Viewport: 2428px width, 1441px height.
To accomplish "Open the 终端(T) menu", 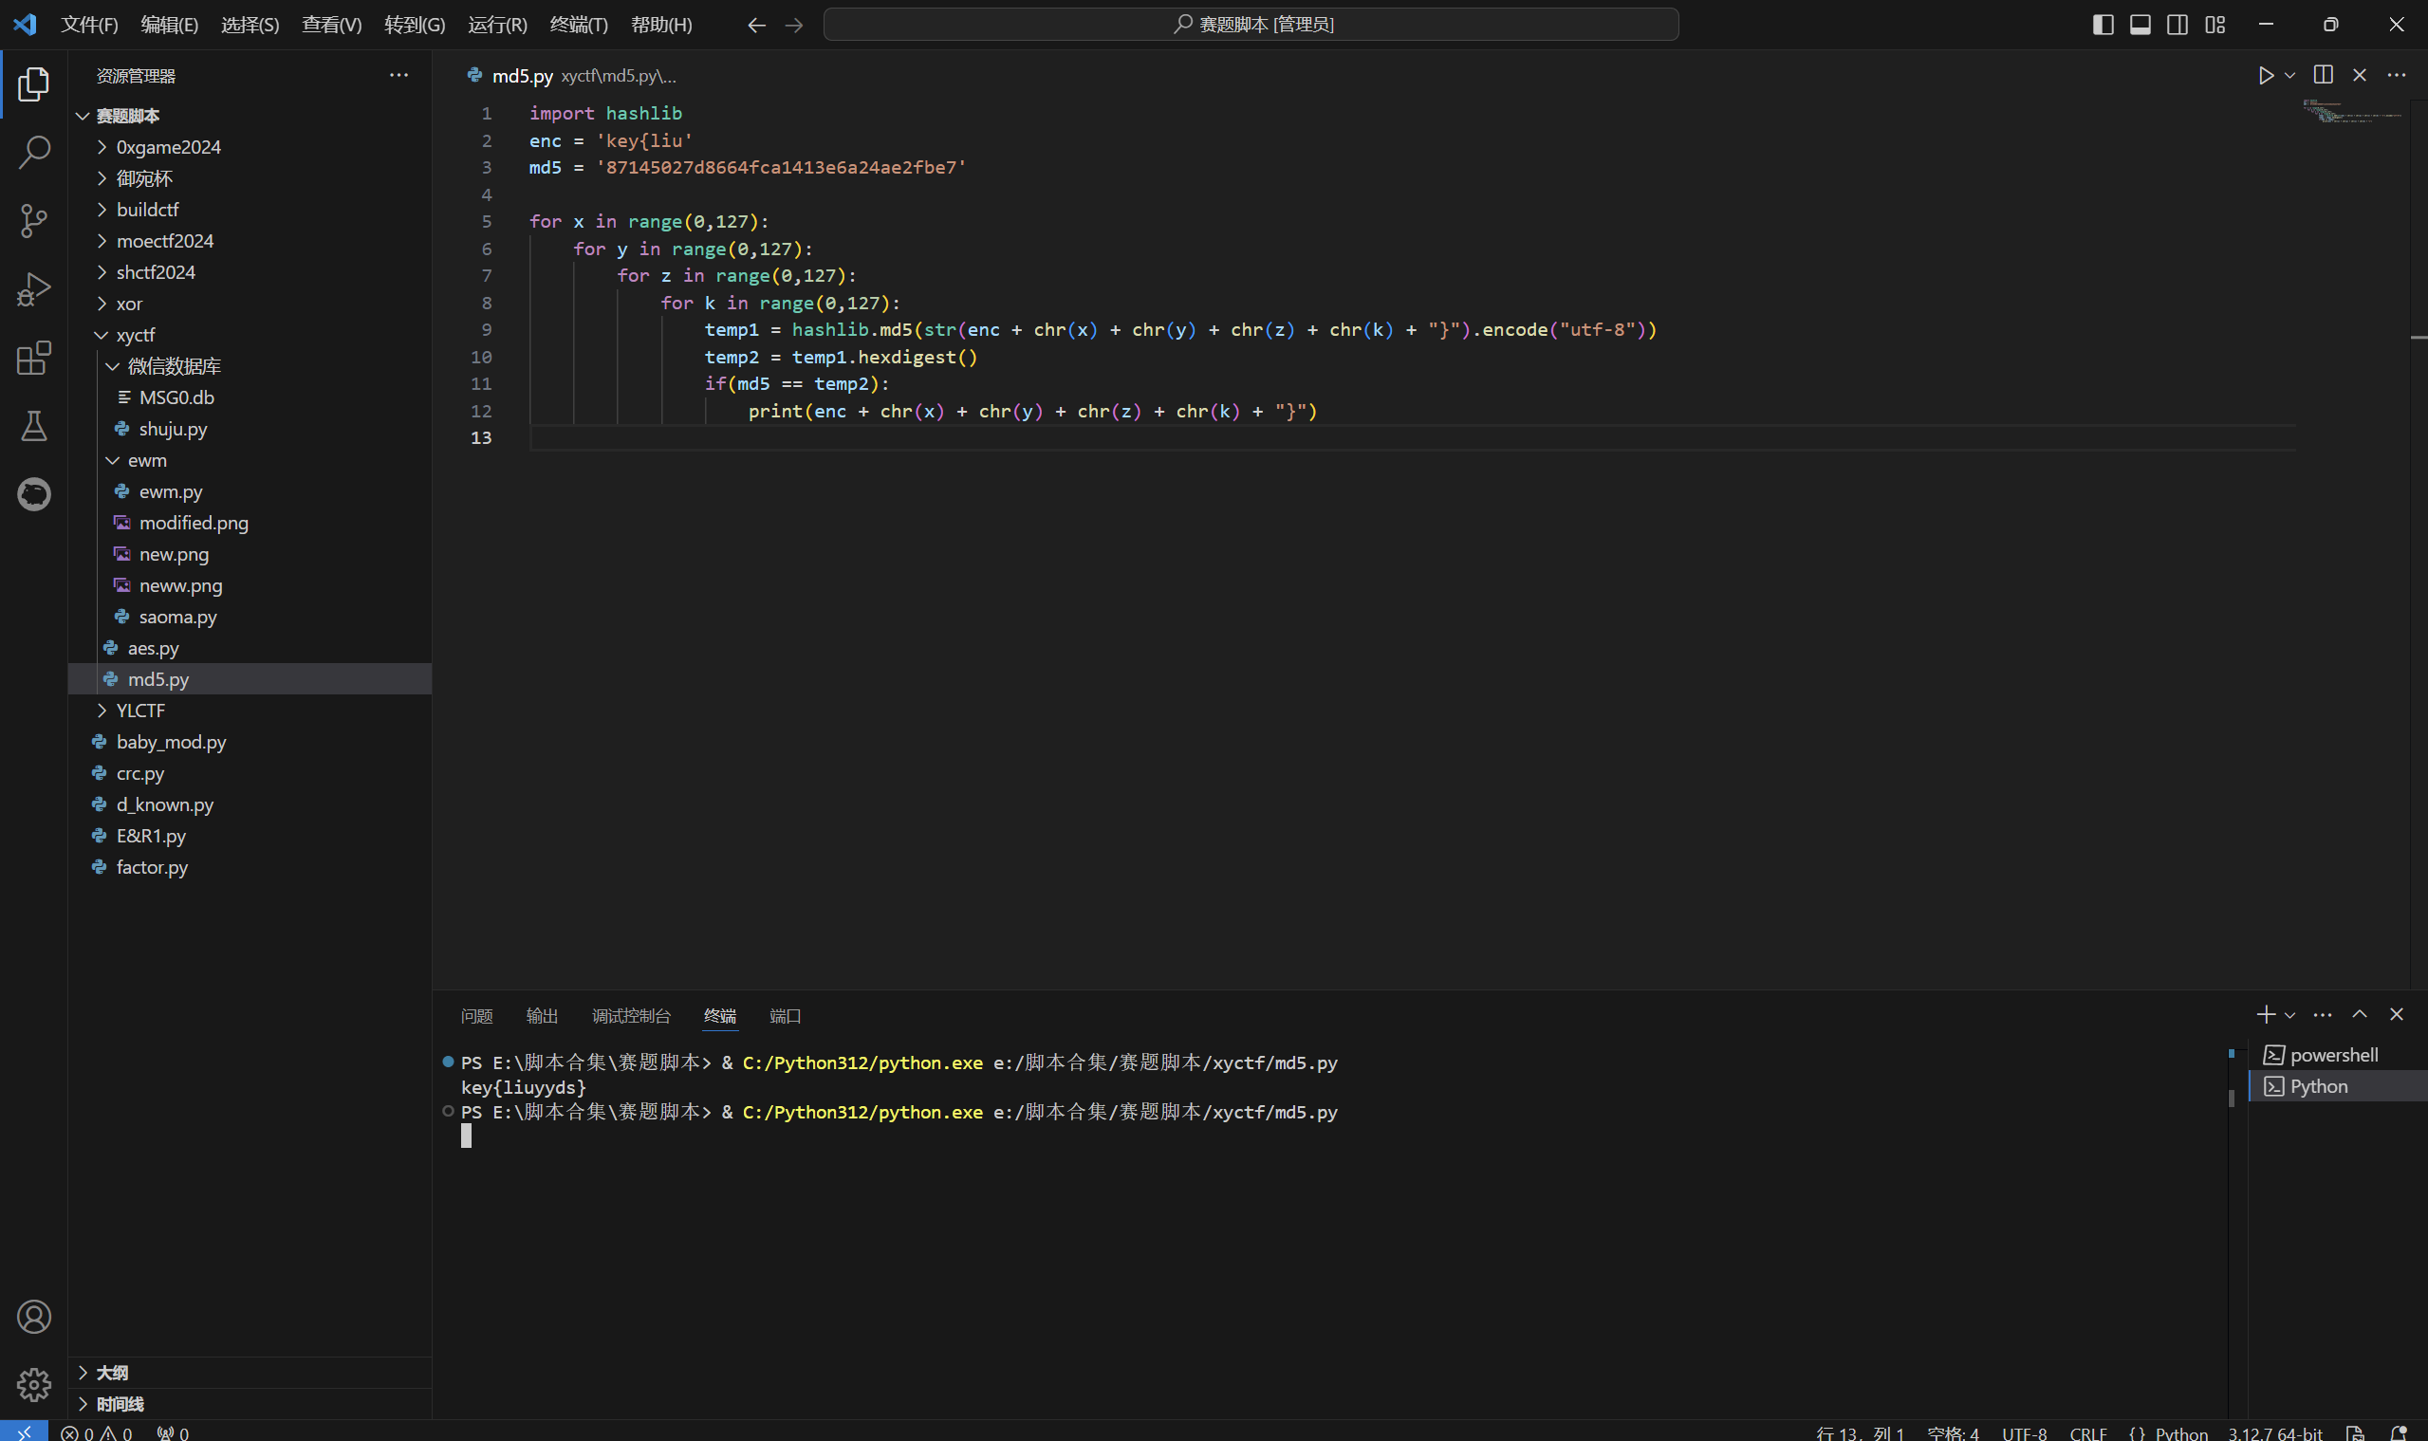I will pyautogui.click(x=579, y=25).
